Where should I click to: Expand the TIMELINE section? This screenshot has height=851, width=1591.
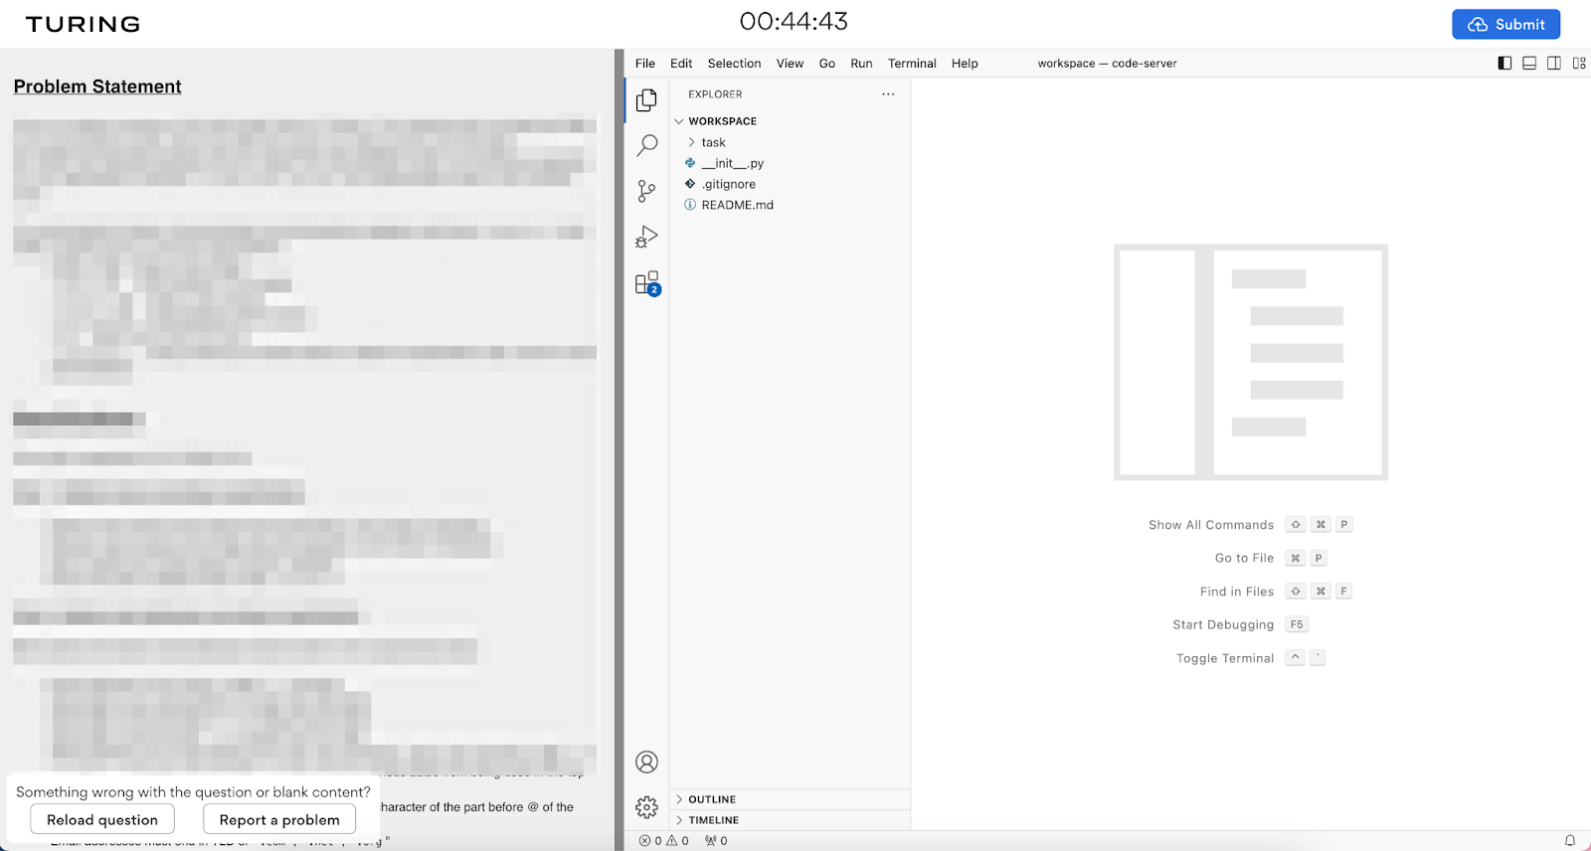coord(679,820)
